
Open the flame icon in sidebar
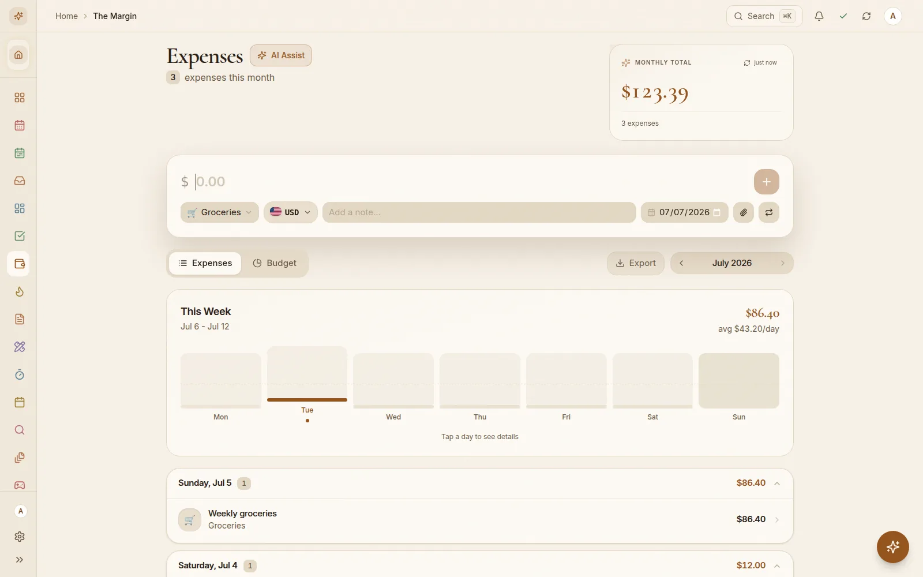(x=20, y=291)
